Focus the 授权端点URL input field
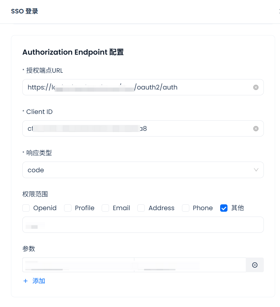The height and width of the screenshot is (307, 280). (137, 87)
